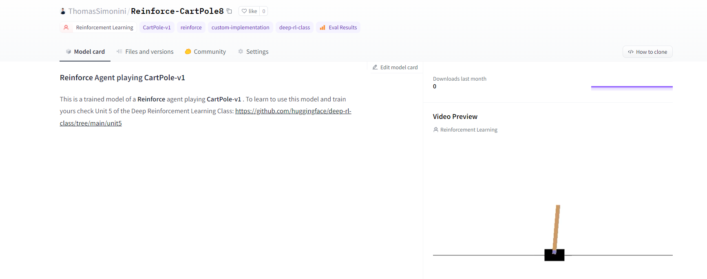Image resolution: width=707 pixels, height=279 pixels.
Task: Click the Files and versions list icon
Action: 119,52
